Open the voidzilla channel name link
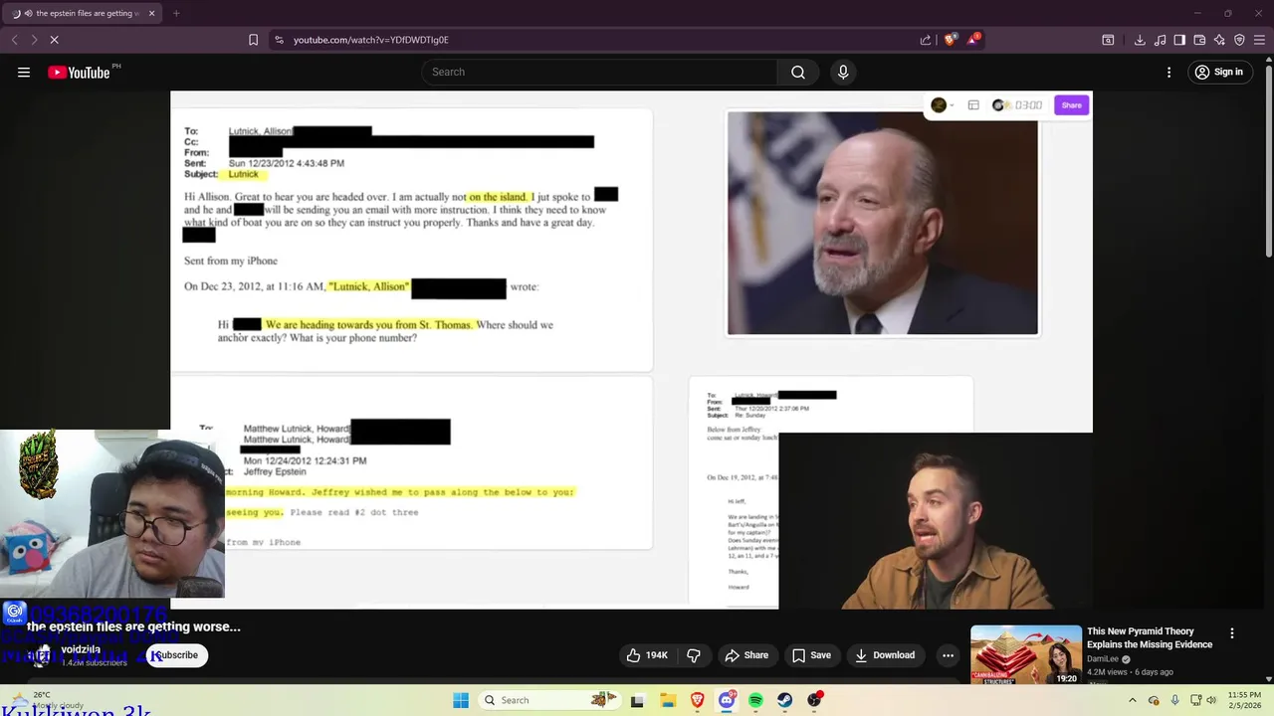 click(81, 649)
